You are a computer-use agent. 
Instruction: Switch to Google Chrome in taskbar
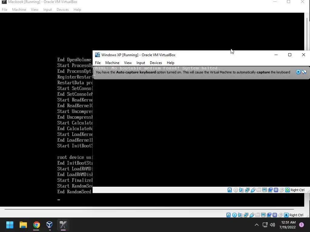[36, 225]
